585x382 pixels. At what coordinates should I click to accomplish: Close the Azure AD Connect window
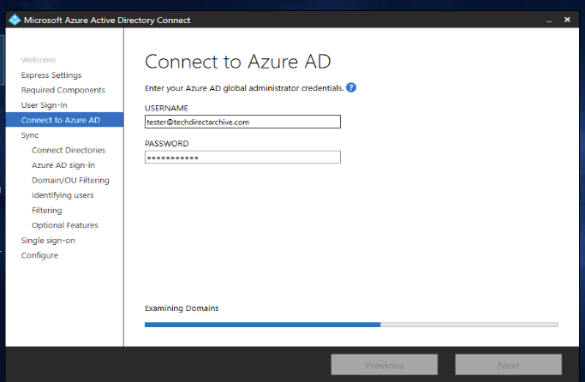[x=567, y=20]
